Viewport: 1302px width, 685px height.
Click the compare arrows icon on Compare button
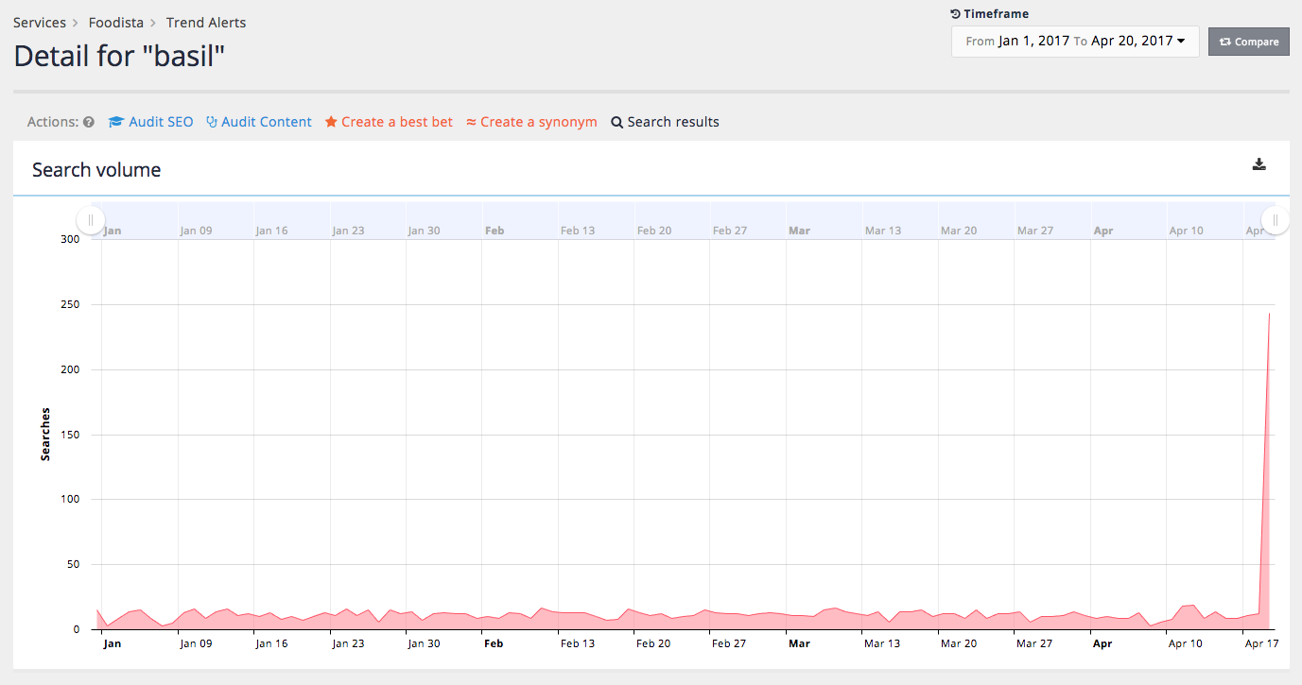[1226, 41]
